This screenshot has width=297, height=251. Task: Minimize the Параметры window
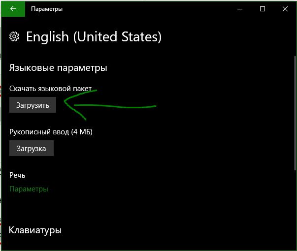240,9
